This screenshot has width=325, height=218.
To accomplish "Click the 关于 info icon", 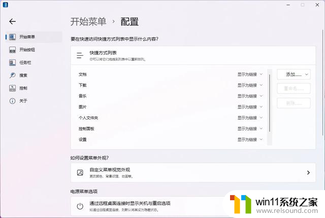I will pos(12,101).
